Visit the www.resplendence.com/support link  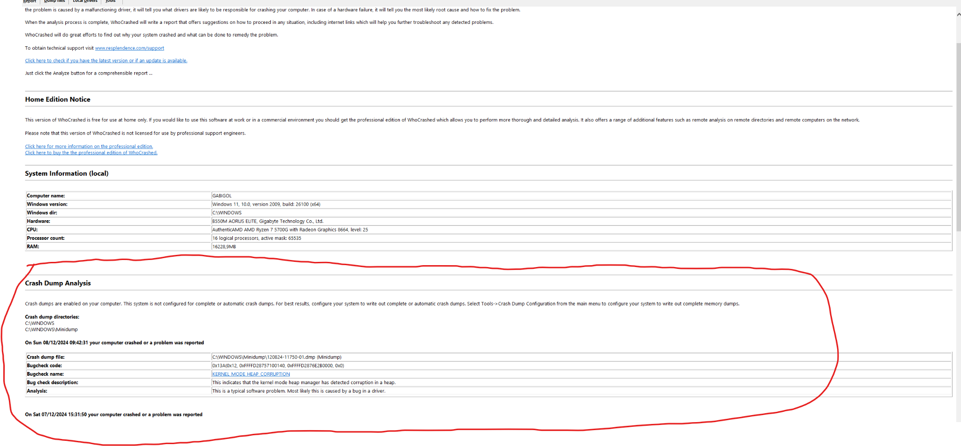[x=130, y=48]
